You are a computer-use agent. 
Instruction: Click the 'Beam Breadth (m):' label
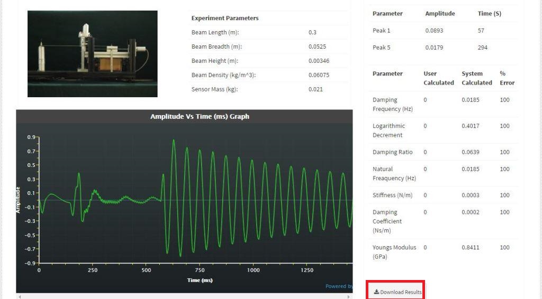[x=216, y=46]
